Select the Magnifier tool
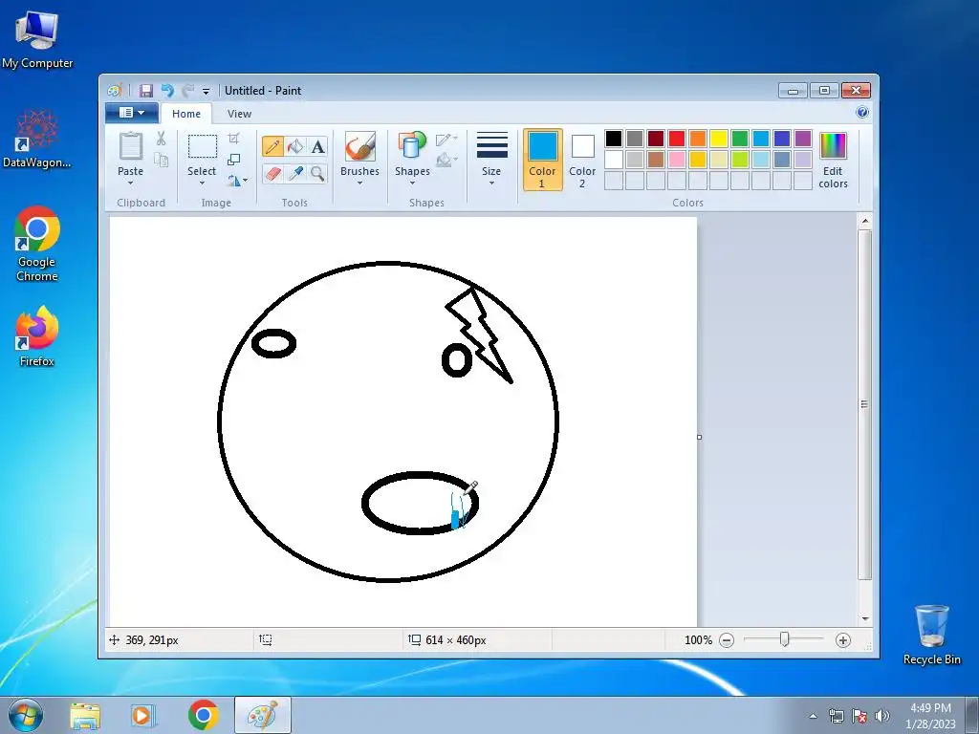Viewport: 979px width, 734px height. pyautogui.click(x=317, y=173)
